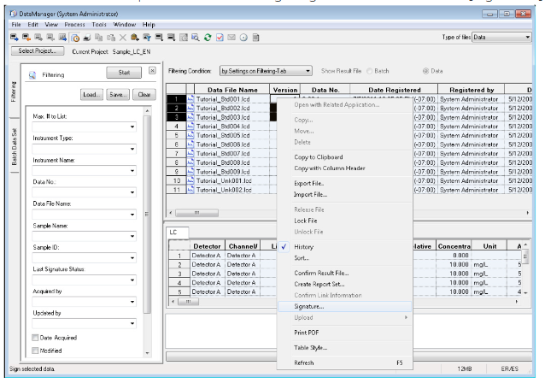Choose Print PDF from the context menu
This screenshot has width=545, height=383.
click(344, 333)
